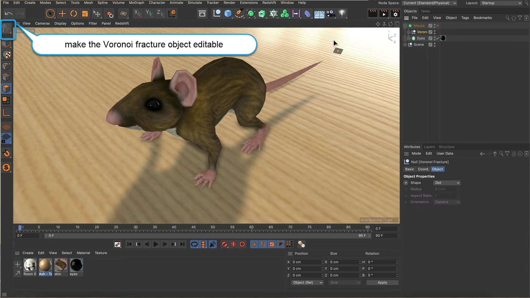The image size is (530, 298).
Task: Click Render to Picture Viewer
Action: coord(384,13)
